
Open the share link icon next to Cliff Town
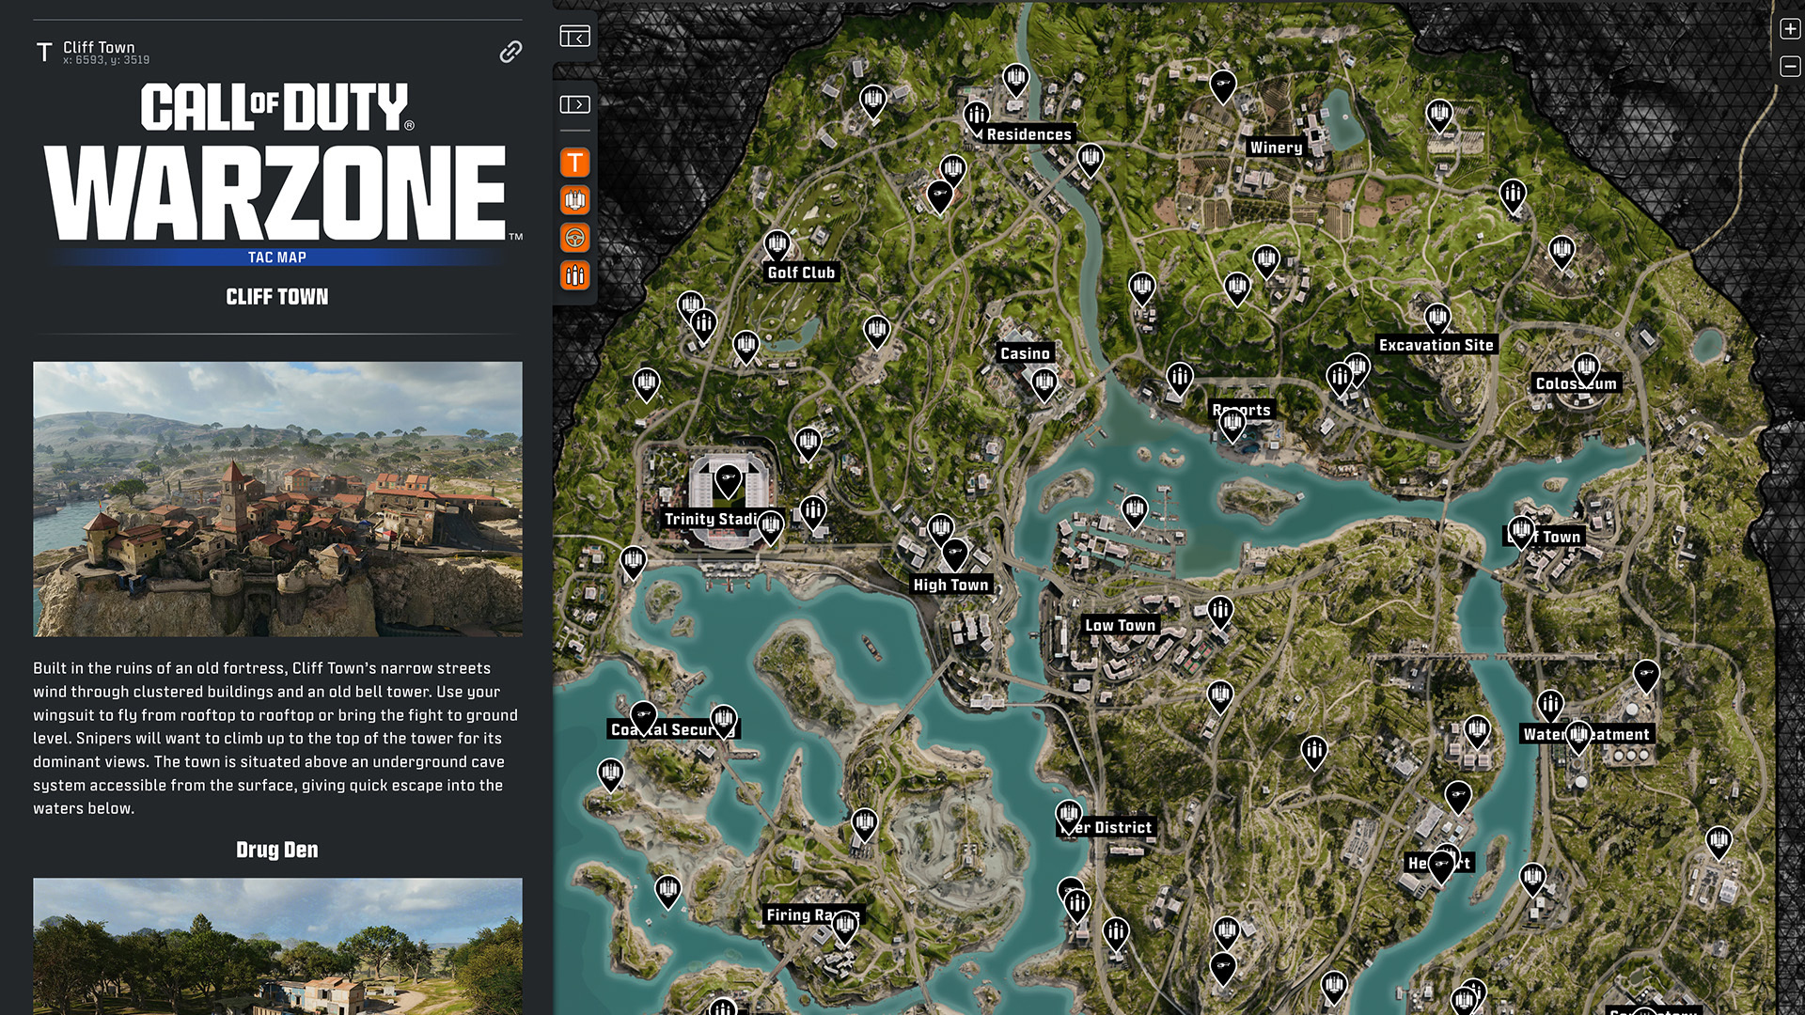pos(510,52)
